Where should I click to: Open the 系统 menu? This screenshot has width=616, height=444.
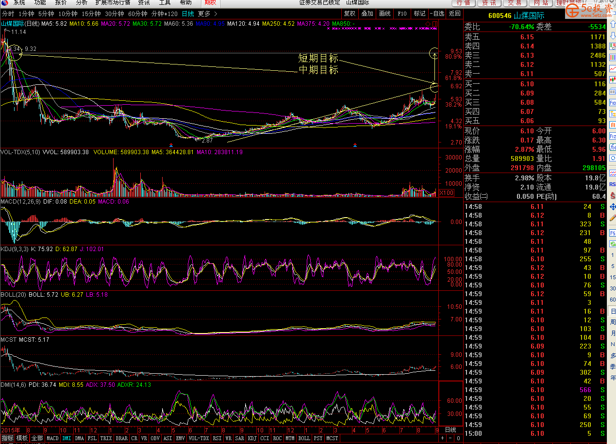pos(19,2)
